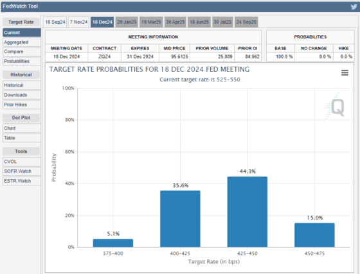Image resolution: width=360 pixels, height=274 pixels.
Task: Go to the 24 Sep25 tab
Action: click(x=246, y=22)
